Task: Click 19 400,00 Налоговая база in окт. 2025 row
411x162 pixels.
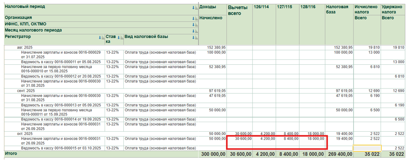Action: 344,134
